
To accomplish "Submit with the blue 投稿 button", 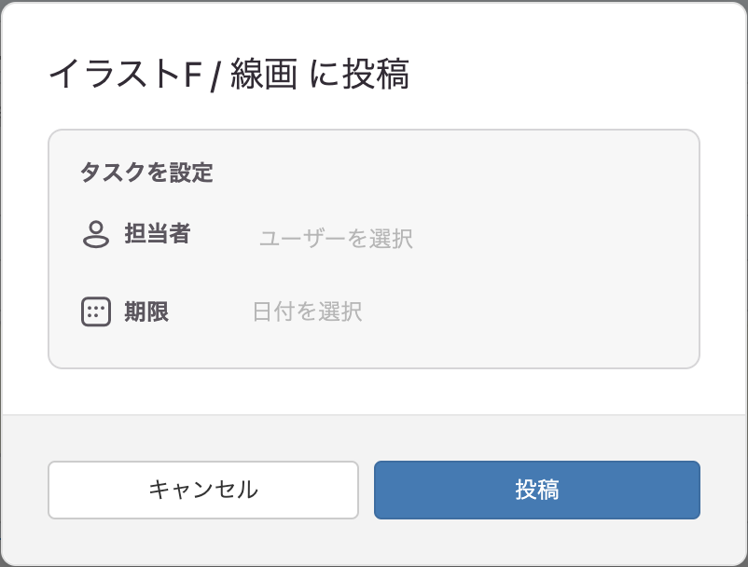I will coord(537,490).
